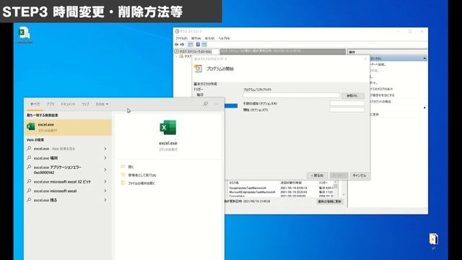Click the feedback icon in search panel header

(205, 104)
